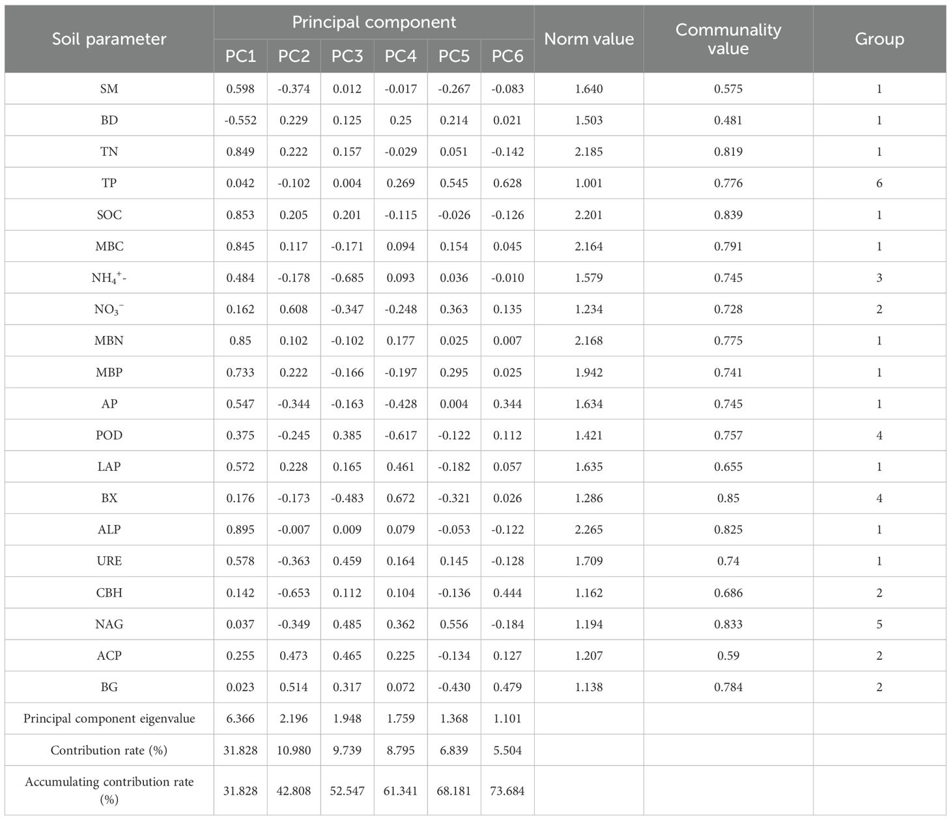Select the TP row label

pyautogui.click(x=109, y=183)
